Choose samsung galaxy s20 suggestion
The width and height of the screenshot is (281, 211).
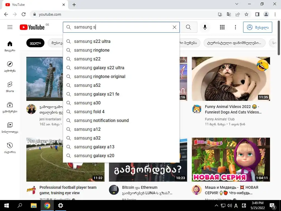[x=121, y=156]
